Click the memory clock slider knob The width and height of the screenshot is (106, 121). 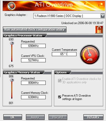click(x=12, y=80)
